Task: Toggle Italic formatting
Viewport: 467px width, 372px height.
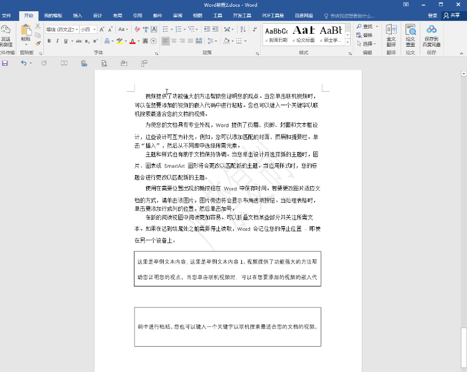Action: tap(57, 41)
